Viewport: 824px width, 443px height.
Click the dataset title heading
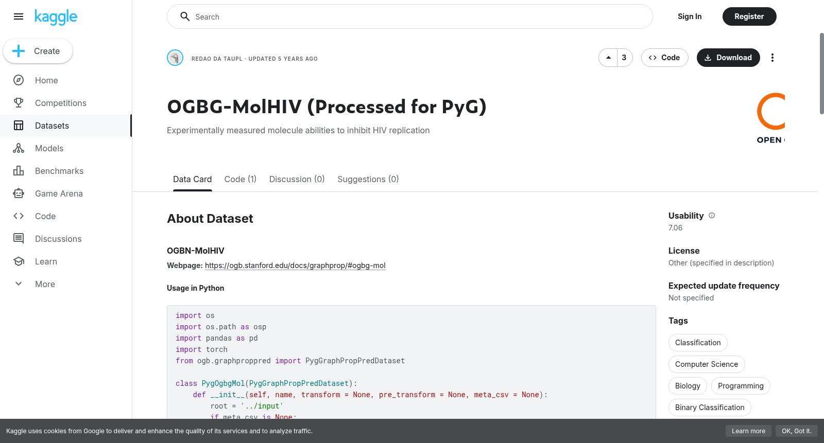[327, 107]
